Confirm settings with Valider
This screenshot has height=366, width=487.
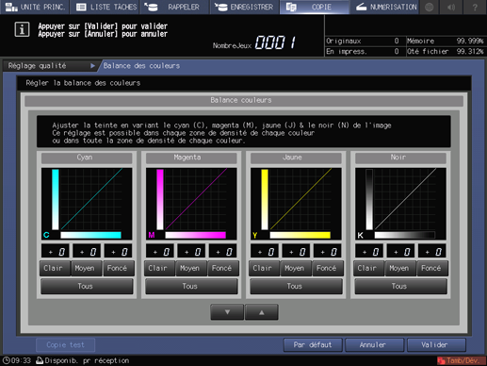point(436,345)
